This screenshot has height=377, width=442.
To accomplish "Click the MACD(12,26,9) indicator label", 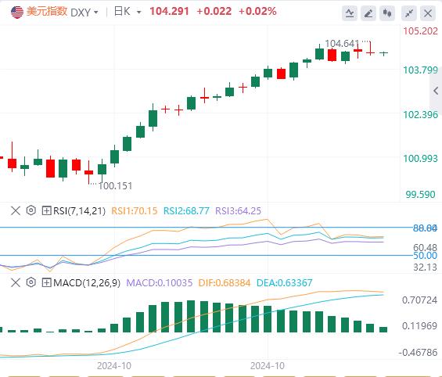I will tap(87, 282).
